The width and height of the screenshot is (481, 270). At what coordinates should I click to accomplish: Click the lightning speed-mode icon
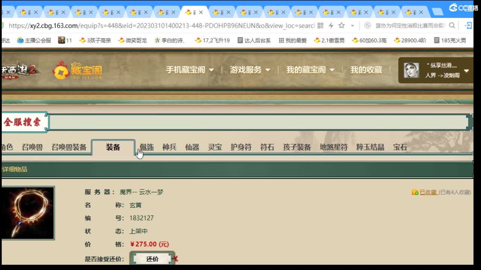click(x=331, y=25)
